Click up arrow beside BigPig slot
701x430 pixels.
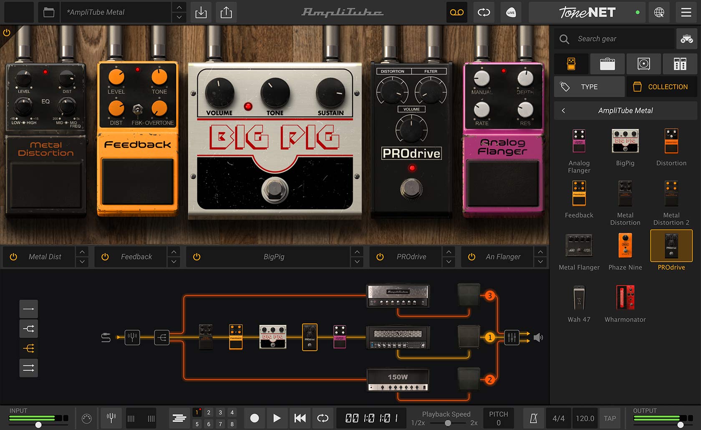click(357, 252)
